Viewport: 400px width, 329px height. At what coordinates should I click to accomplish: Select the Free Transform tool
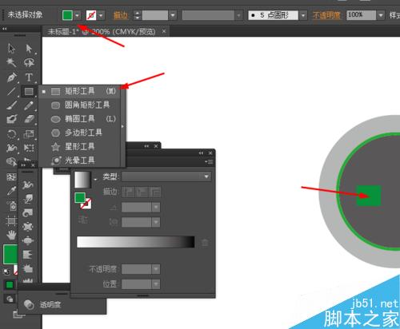click(x=29, y=148)
